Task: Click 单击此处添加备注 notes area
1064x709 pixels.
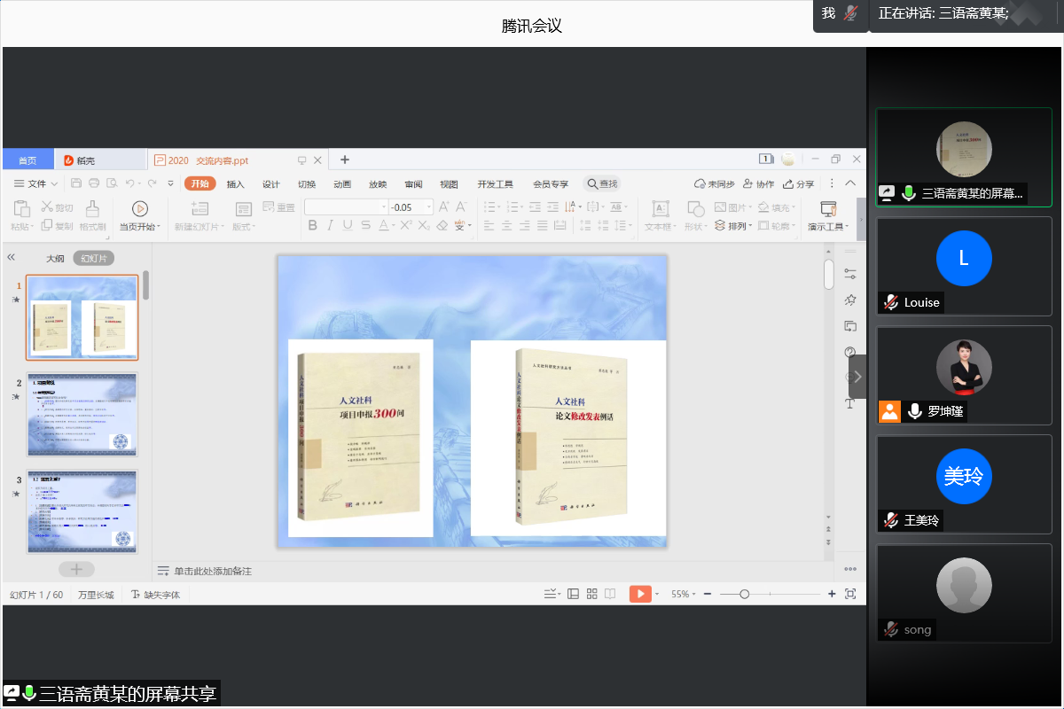Action: tap(212, 572)
